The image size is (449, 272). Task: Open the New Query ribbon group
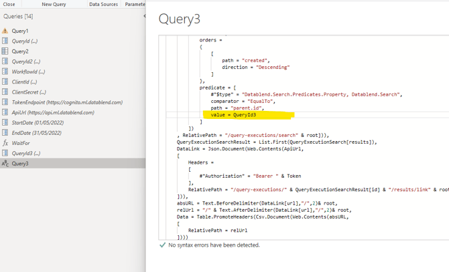pos(54,4)
